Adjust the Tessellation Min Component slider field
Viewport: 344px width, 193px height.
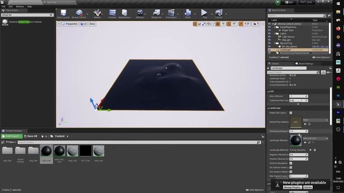(x=299, y=100)
